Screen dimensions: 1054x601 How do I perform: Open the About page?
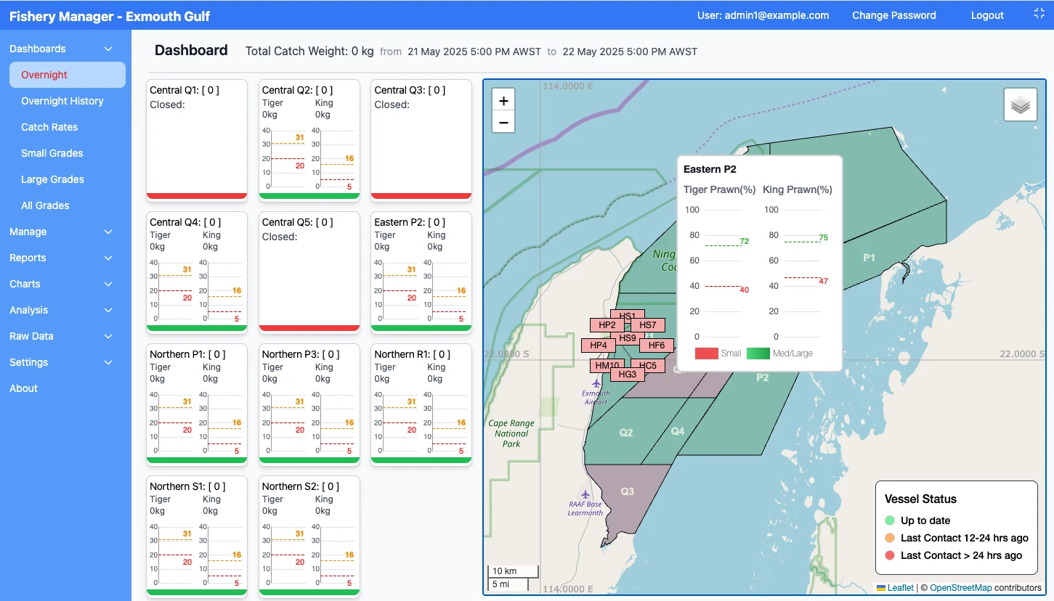coord(23,388)
